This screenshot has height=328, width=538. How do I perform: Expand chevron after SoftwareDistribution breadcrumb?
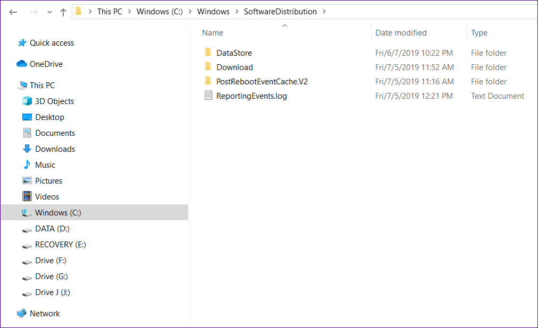(324, 12)
